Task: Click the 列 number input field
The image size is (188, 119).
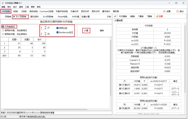Action: tap(42, 34)
